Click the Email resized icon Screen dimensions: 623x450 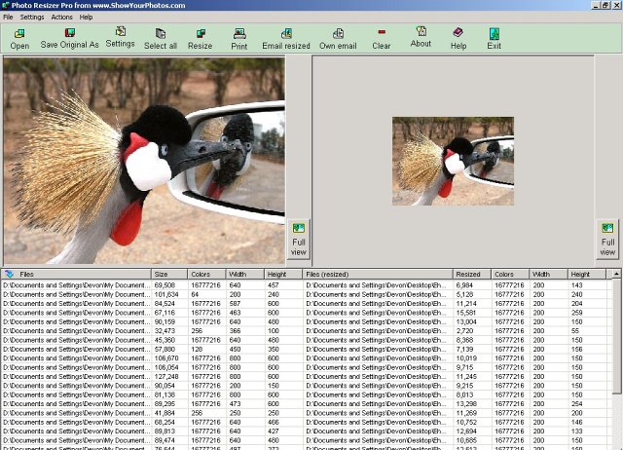[286, 33]
